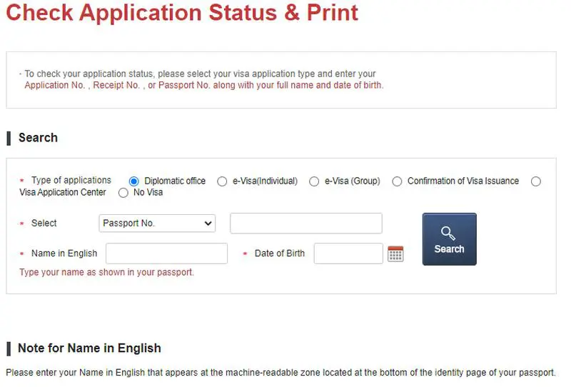Choose the e-Visa(Individual) application type

click(222, 181)
